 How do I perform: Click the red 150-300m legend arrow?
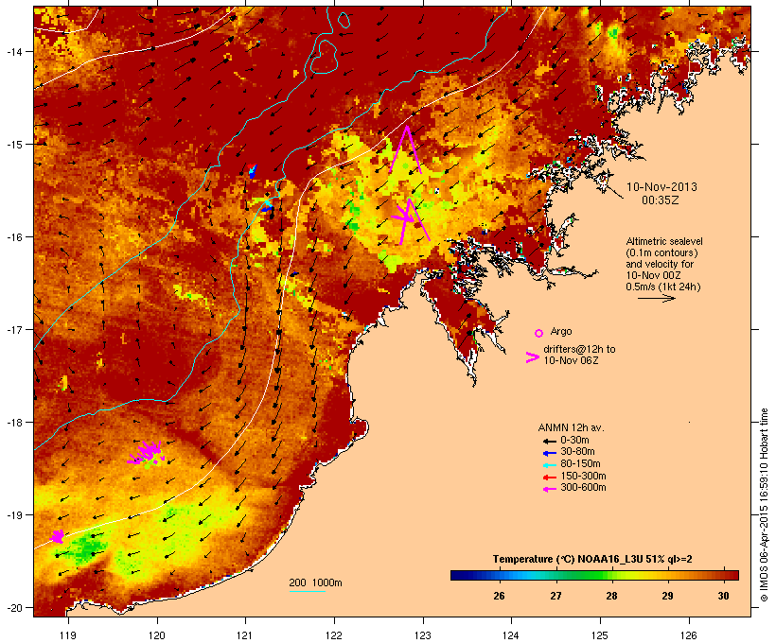(x=549, y=478)
